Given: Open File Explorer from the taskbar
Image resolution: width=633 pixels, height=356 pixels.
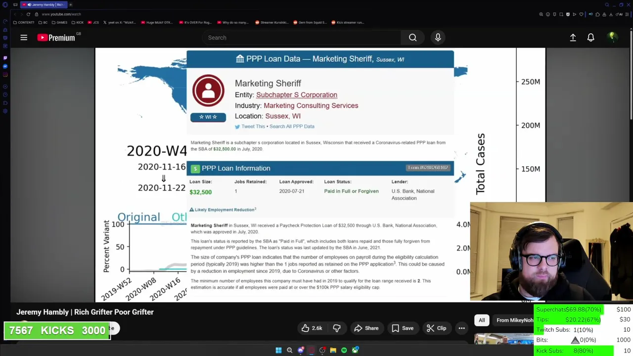Looking at the screenshot, I should click(333, 351).
